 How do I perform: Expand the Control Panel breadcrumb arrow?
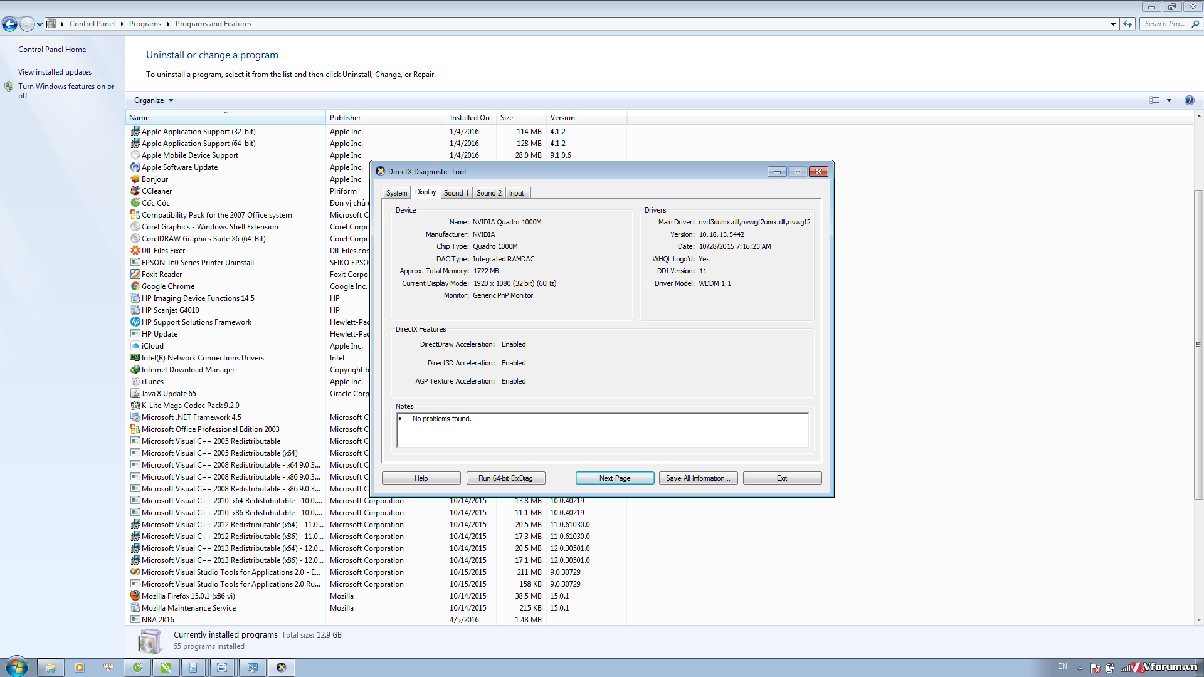point(122,24)
